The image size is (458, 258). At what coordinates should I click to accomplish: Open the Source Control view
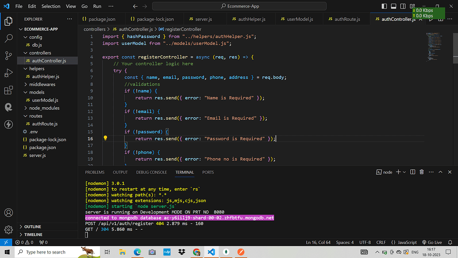point(8,55)
